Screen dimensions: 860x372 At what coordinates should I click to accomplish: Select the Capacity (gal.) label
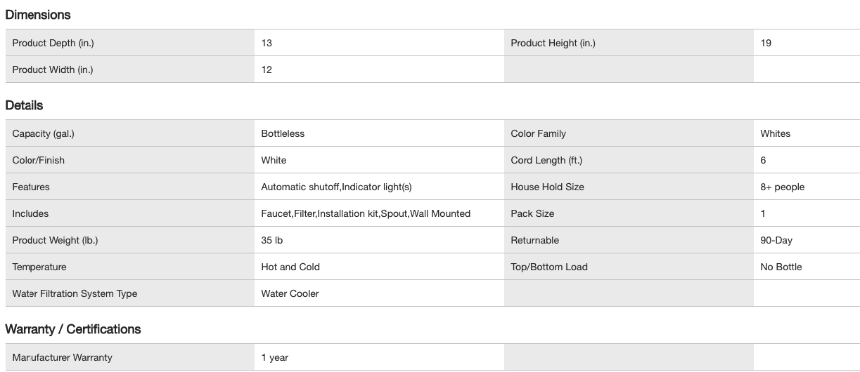(43, 133)
